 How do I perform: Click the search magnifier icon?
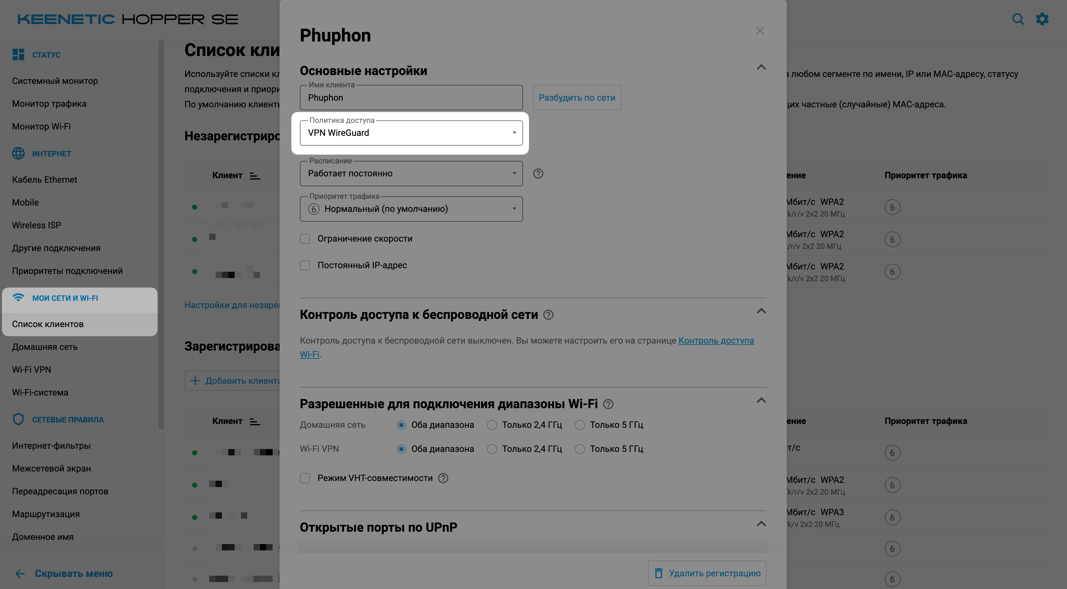point(1018,19)
